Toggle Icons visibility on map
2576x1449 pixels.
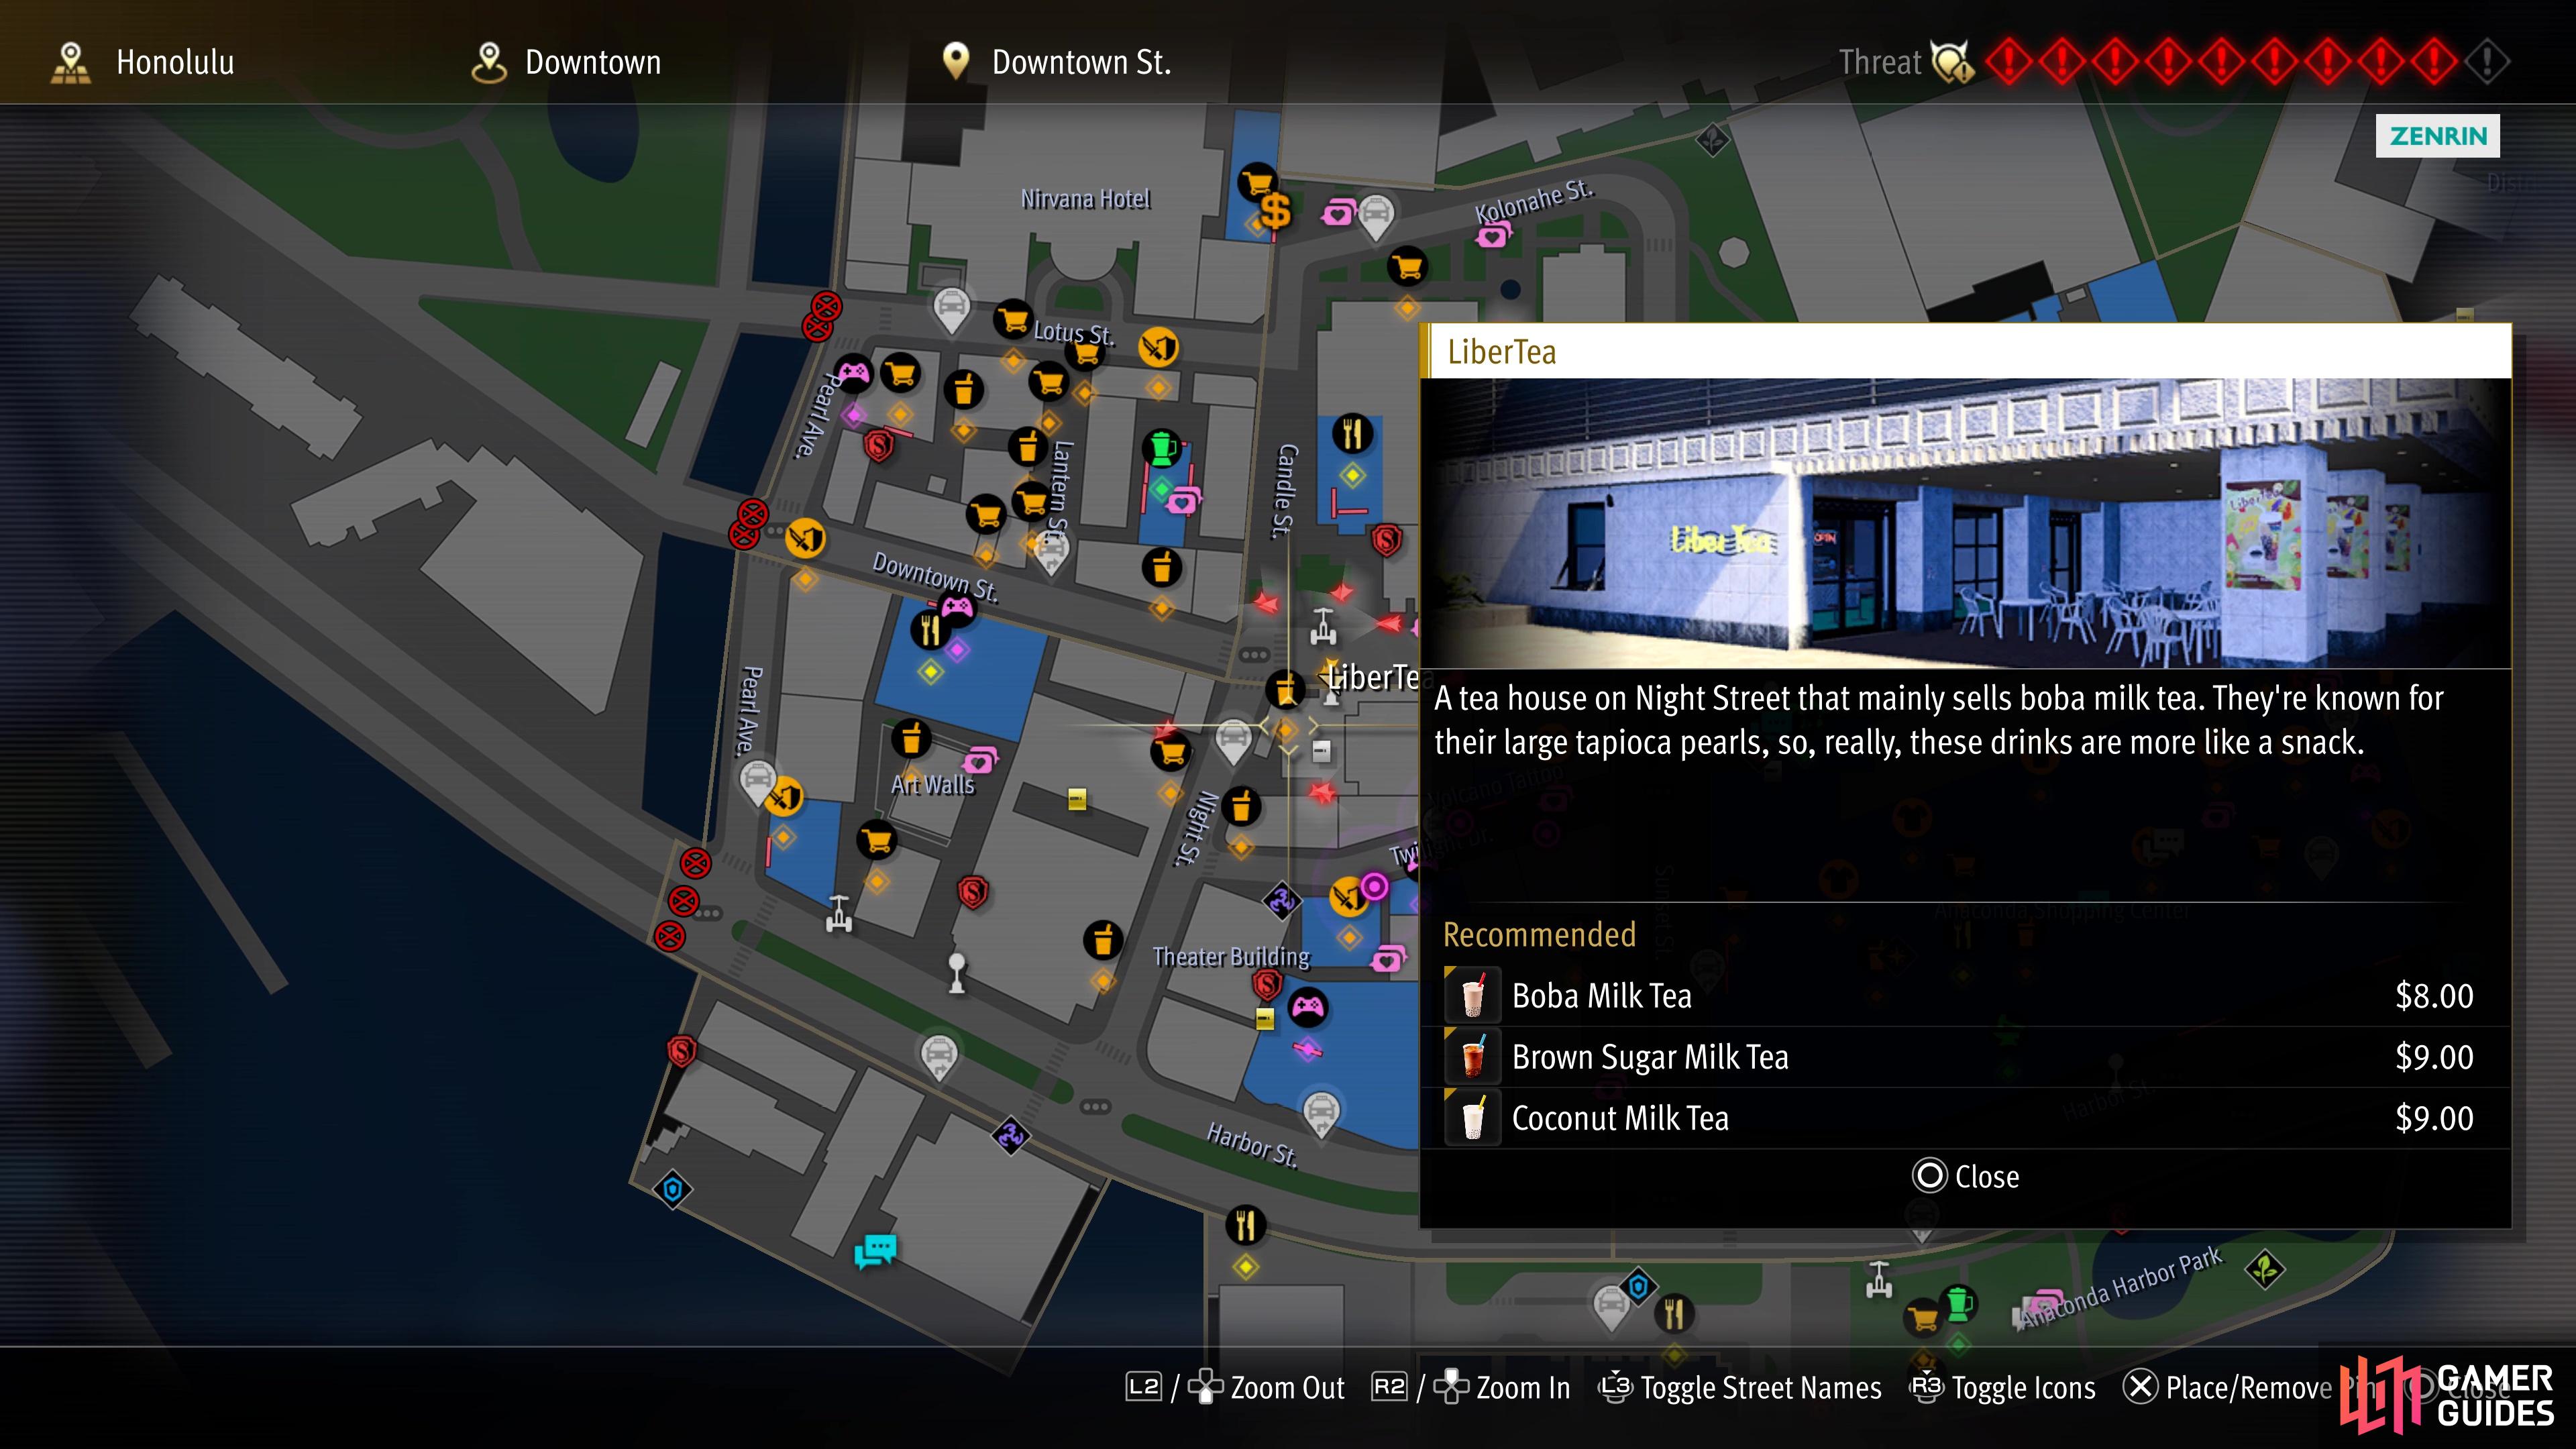tap(2003, 1388)
